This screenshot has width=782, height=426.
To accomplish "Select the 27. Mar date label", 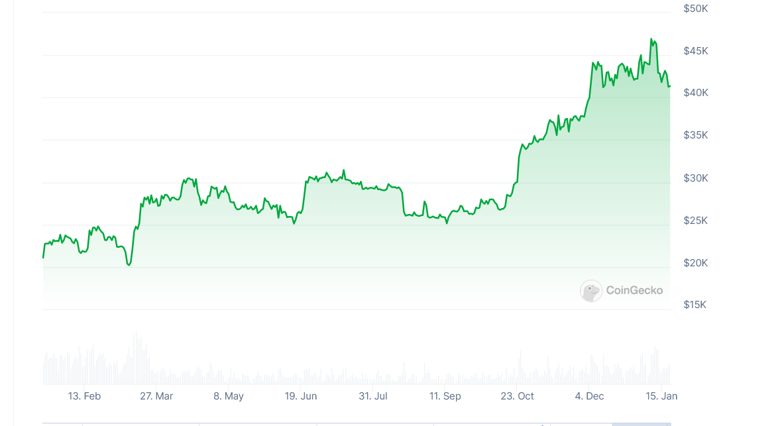I will click(x=156, y=396).
